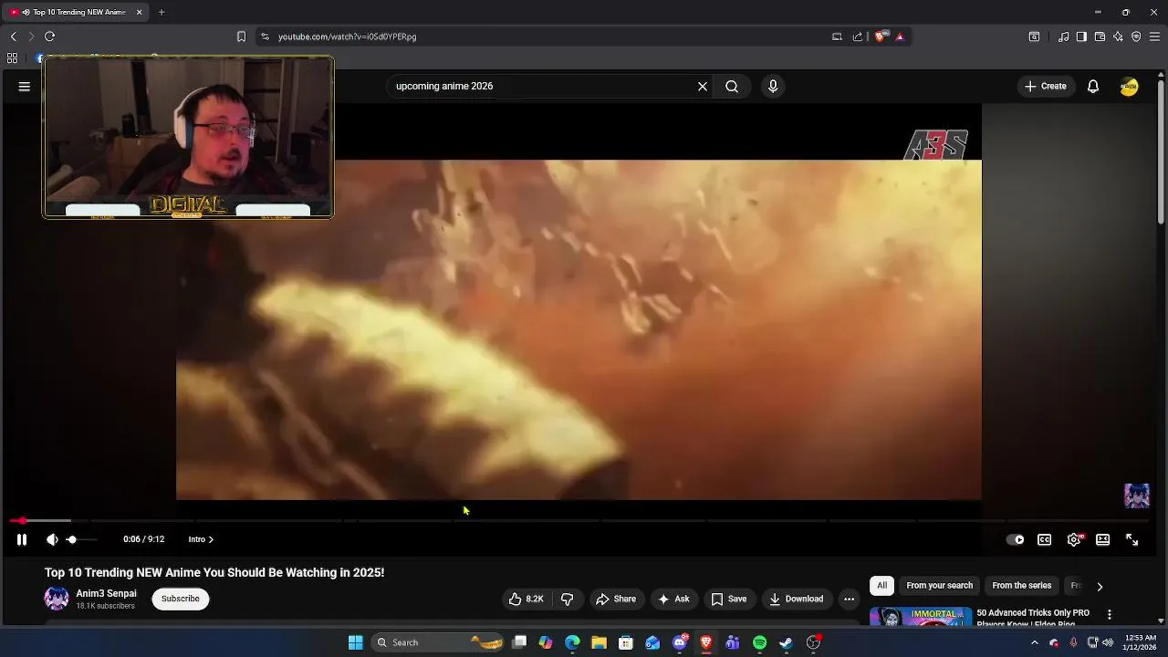Open Brave VPN shield icon

coord(1136,36)
